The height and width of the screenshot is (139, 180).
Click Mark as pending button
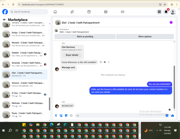point(85,37)
